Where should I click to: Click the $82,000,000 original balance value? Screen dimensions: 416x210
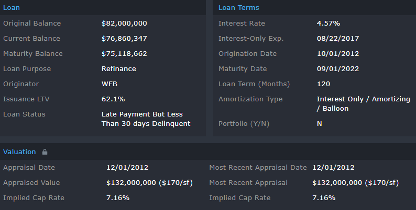coord(124,24)
